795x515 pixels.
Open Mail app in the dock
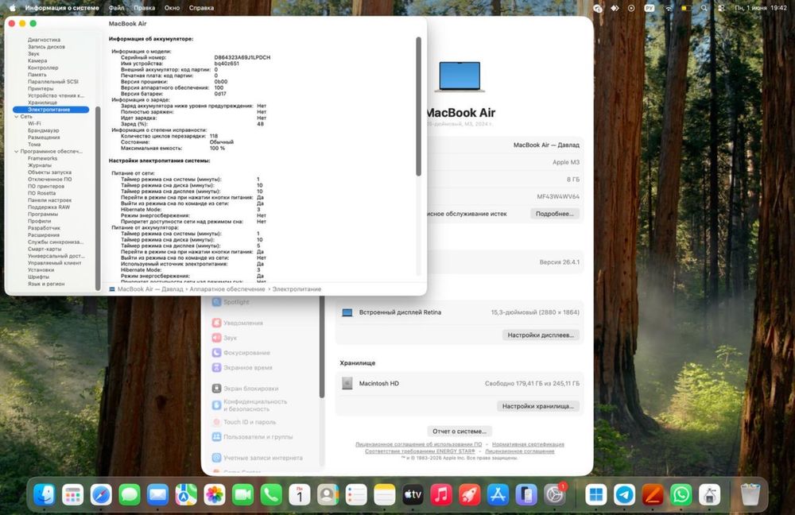[157, 494]
